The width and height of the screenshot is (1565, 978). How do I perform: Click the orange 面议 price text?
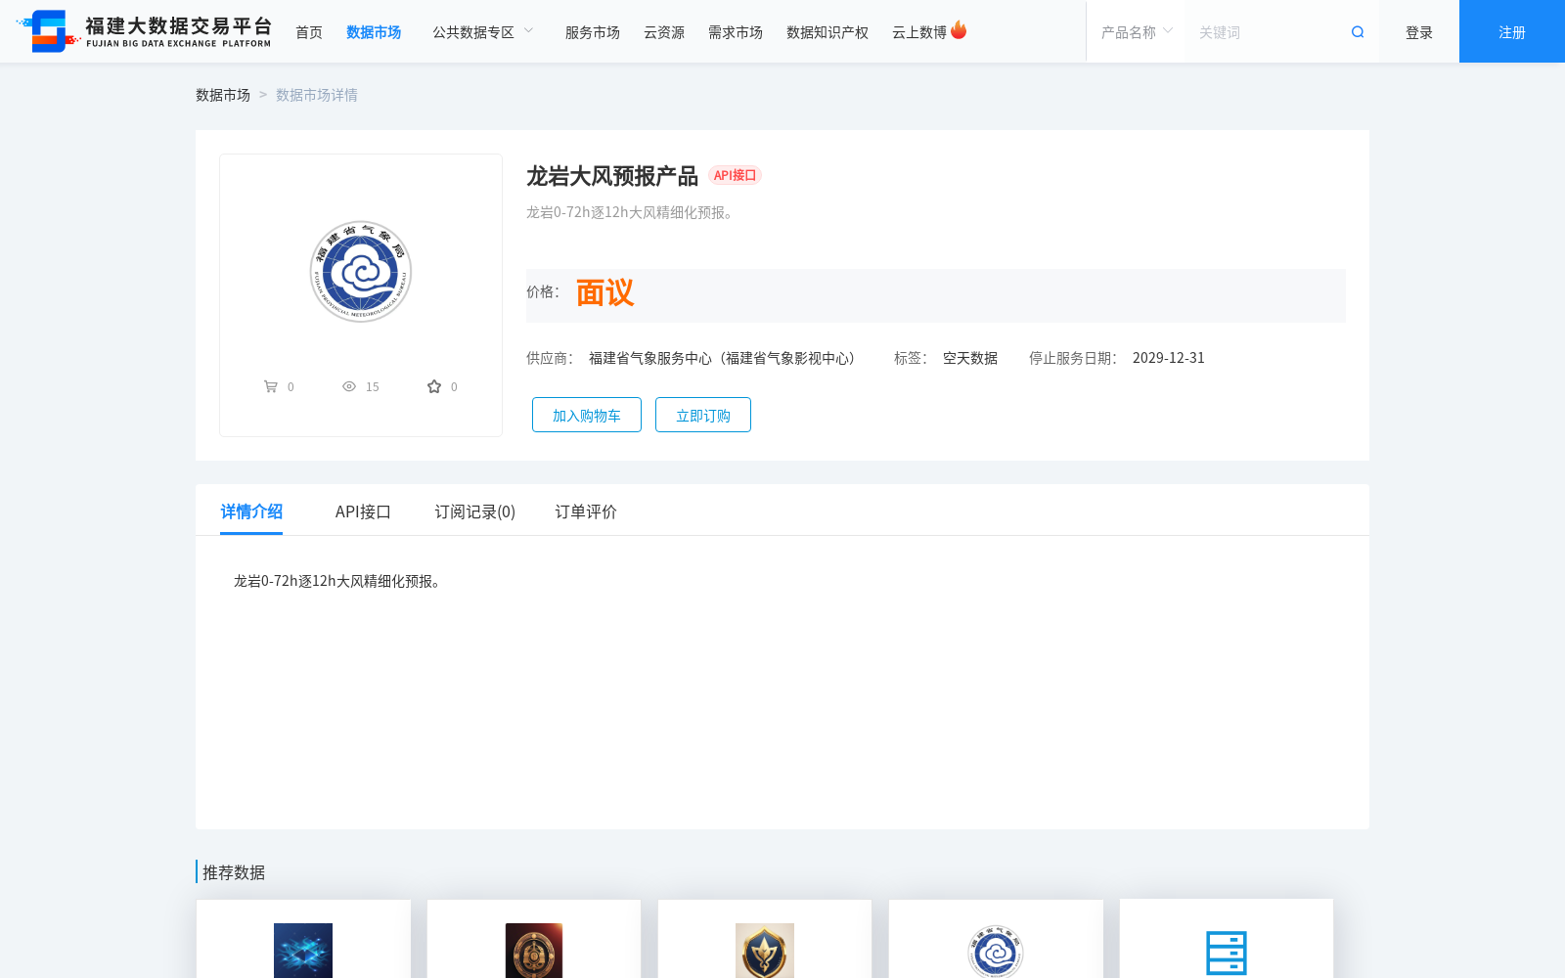(605, 292)
